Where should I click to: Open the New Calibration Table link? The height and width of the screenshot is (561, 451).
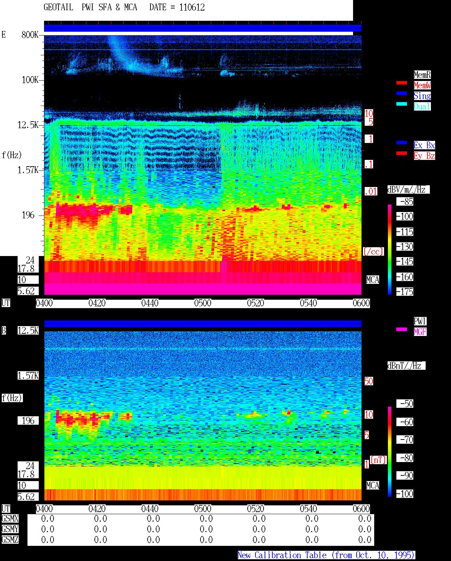(326, 555)
